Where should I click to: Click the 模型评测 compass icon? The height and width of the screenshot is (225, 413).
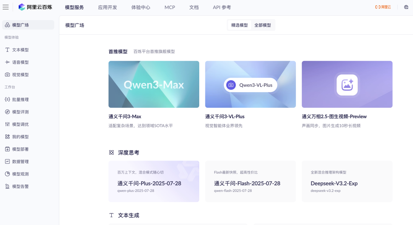click(x=7, y=112)
